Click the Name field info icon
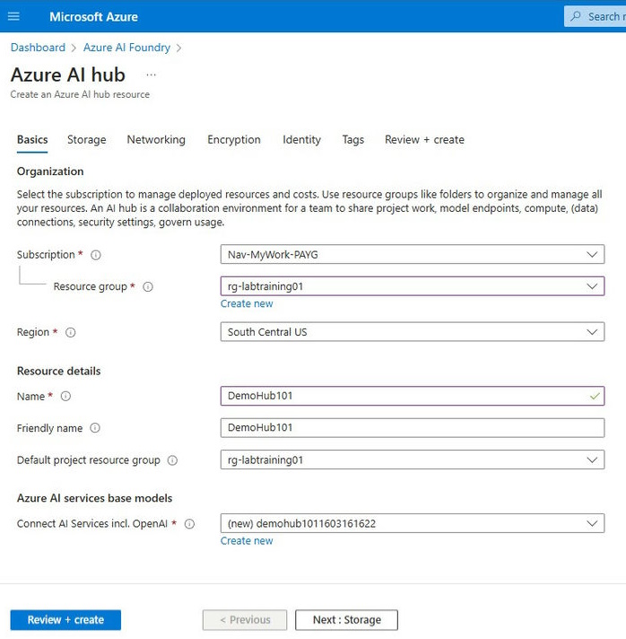Screen dimensions: 626x639 tap(65, 397)
